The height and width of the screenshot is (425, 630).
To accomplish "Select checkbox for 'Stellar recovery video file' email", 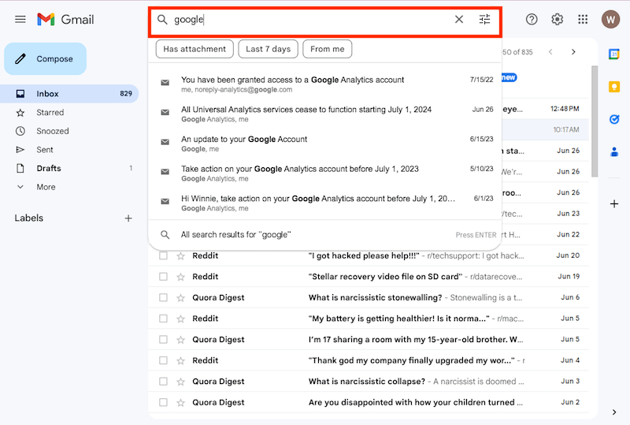I will [163, 277].
